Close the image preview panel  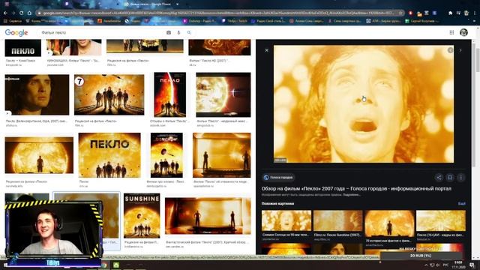267,50
